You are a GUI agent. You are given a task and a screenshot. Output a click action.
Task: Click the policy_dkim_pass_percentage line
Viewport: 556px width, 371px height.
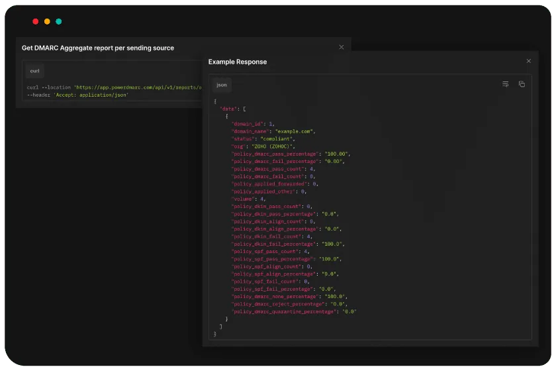click(285, 214)
